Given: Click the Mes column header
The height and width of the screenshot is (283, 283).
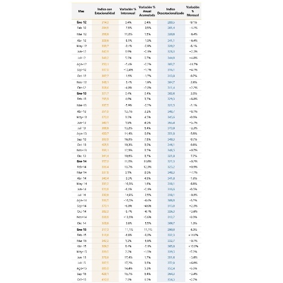Looking at the screenshot, I should 81,11.
